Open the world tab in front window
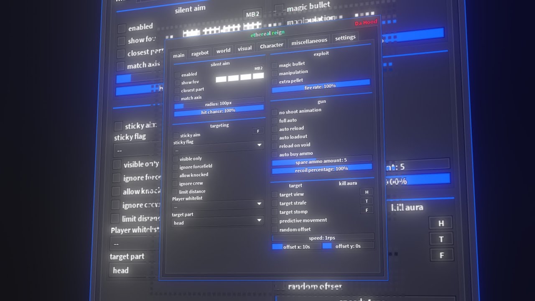 click(x=223, y=51)
